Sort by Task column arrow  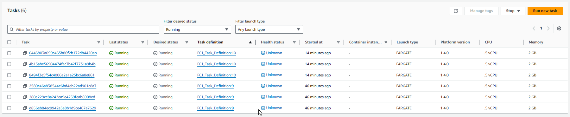click(98, 42)
